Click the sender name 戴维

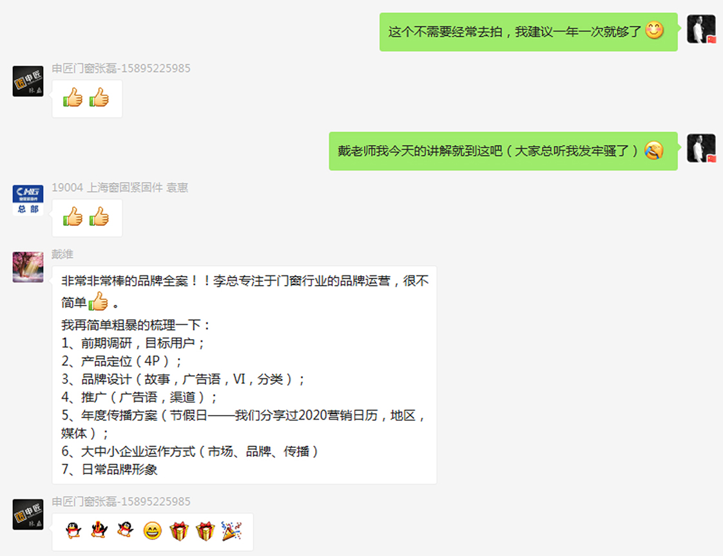pos(63,254)
